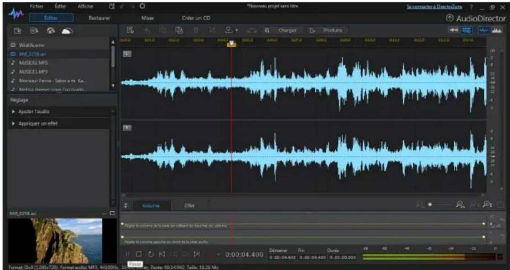This screenshot has height=270, width=510.
Task: Select the Editor workspace tab
Action: point(52,18)
